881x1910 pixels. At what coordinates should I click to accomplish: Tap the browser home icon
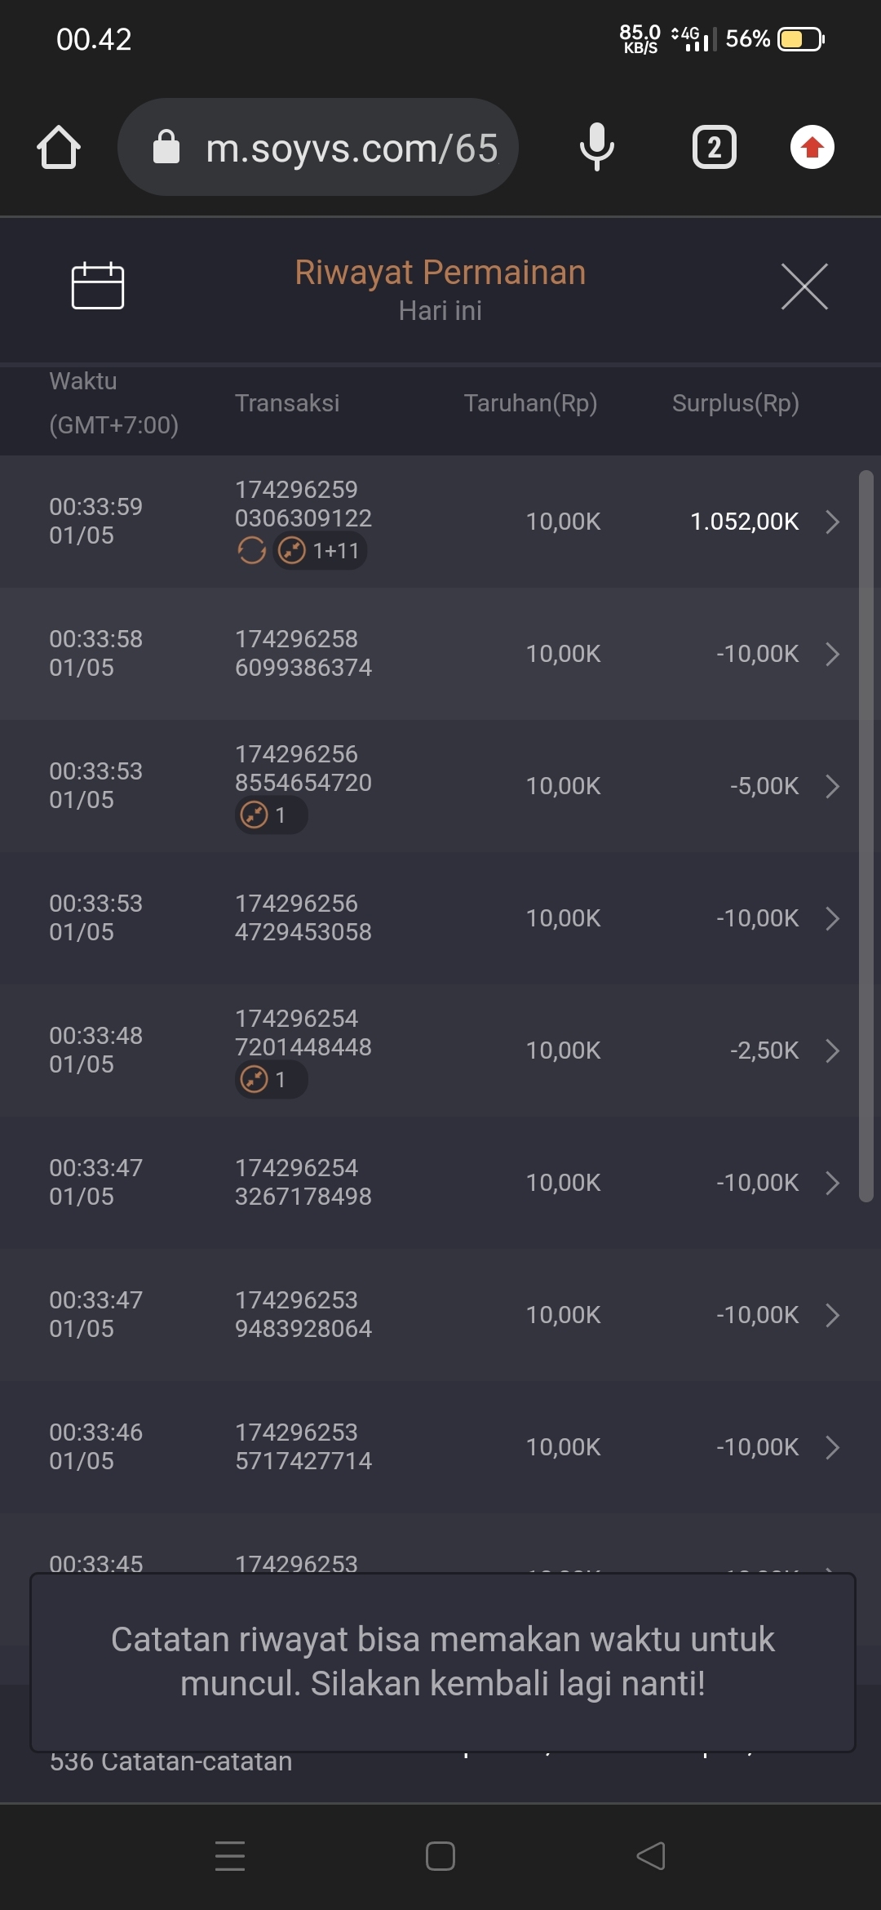point(59,148)
